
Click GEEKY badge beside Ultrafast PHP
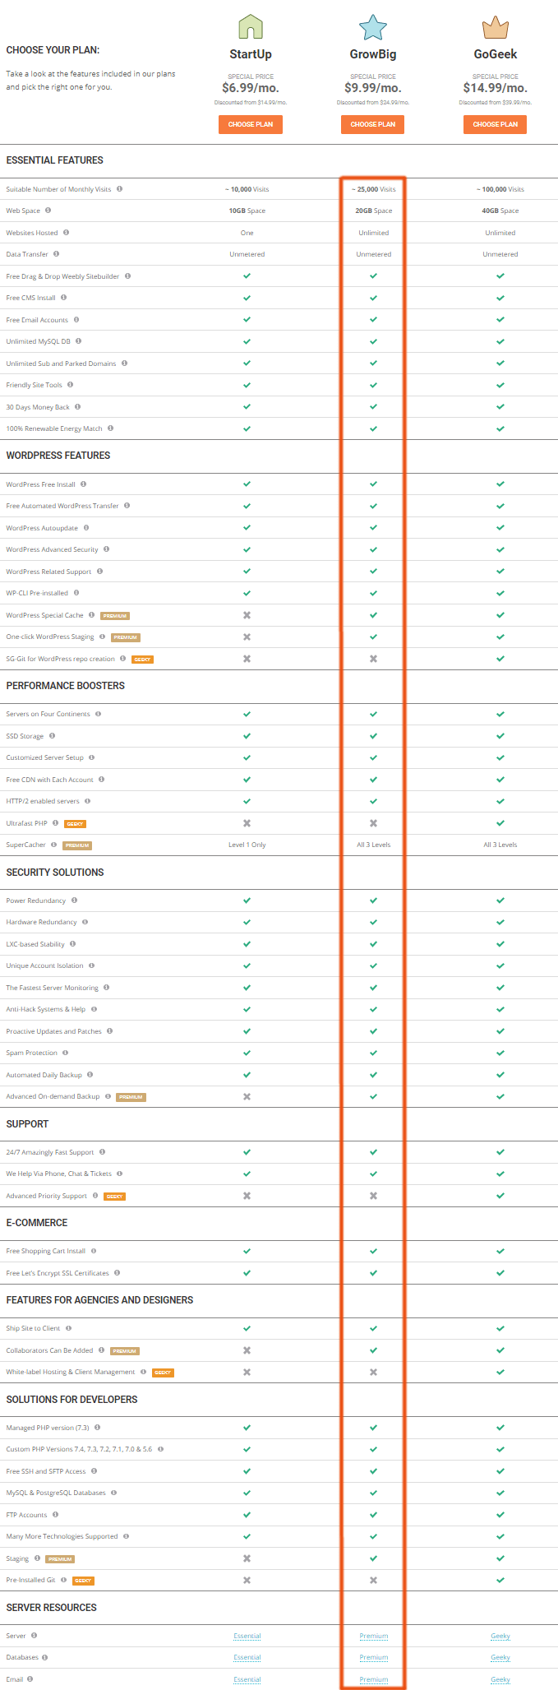[x=76, y=824]
